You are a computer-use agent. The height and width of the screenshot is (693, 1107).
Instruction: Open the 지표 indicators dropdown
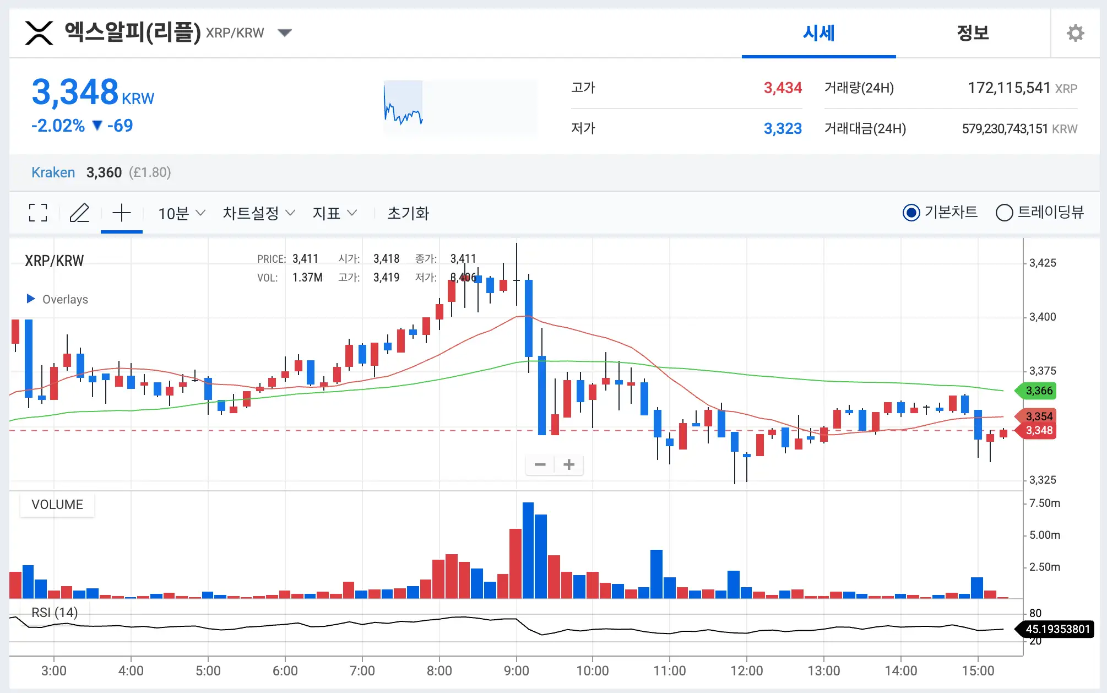[x=335, y=213]
